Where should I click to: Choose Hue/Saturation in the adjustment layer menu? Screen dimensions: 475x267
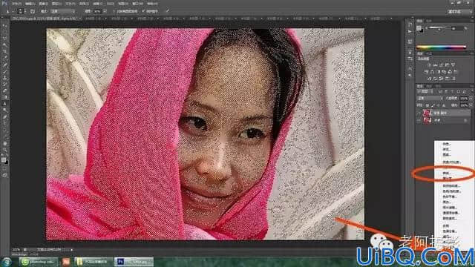pyautogui.click(x=451, y=191)
